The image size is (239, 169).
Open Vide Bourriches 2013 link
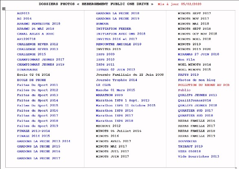[x=199, y=156]
